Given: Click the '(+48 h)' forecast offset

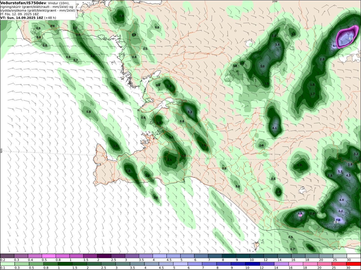Looking at the screenshot, I should click(50, 18).
